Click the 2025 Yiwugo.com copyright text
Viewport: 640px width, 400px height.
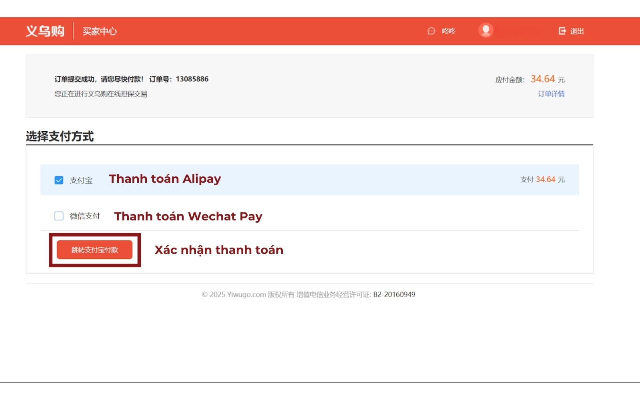[x=234, y=294]
